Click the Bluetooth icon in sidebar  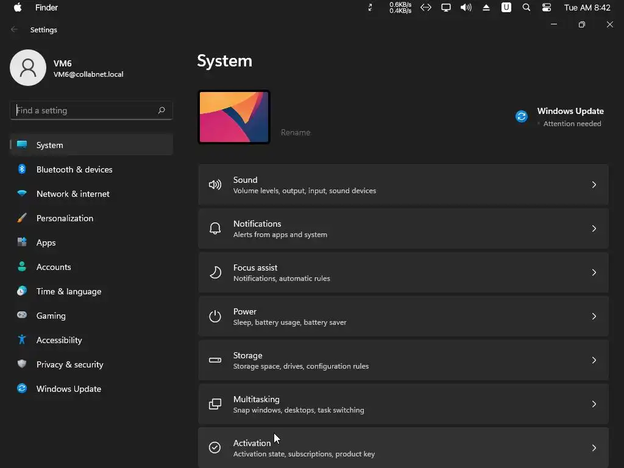point(22,169)
